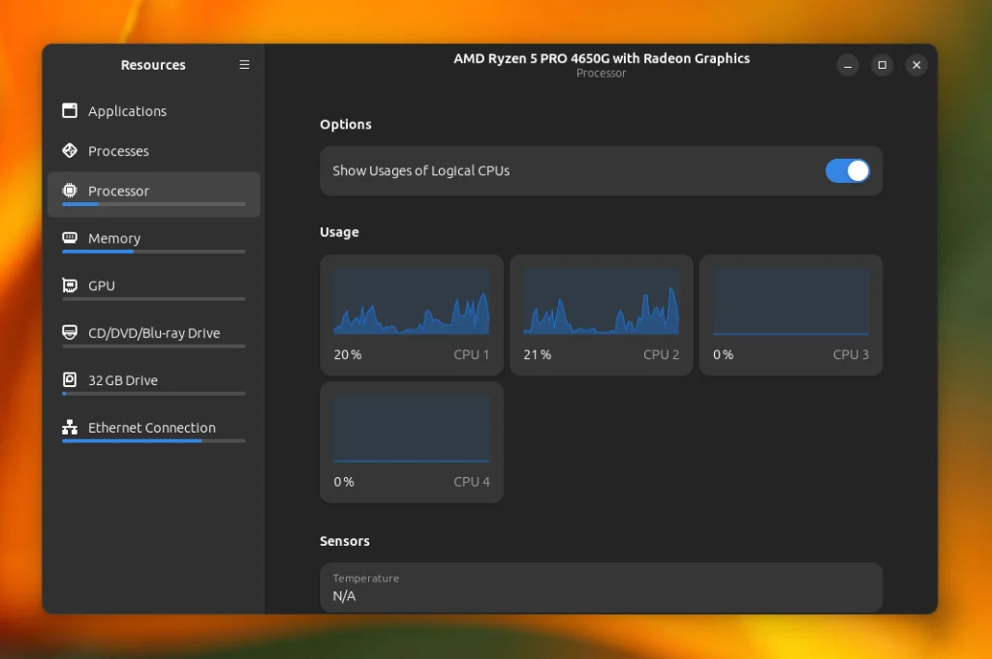The height and width of the screenshot is (659, 992).
Task: Switch to the Memory page
Action: pos(114,238)
